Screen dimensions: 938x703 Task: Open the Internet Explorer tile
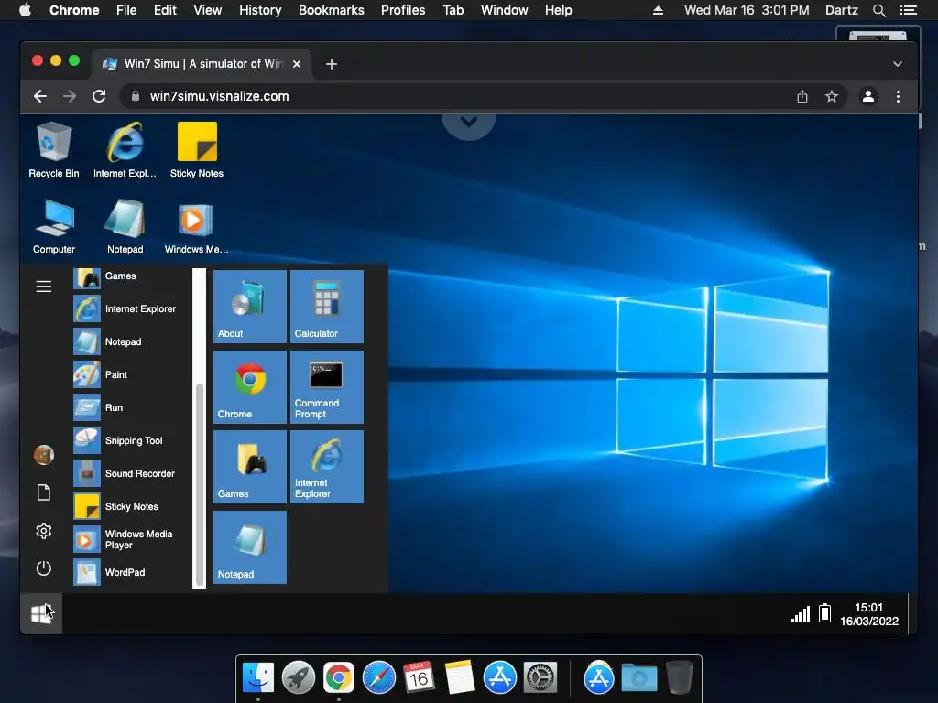click(327, 467)
